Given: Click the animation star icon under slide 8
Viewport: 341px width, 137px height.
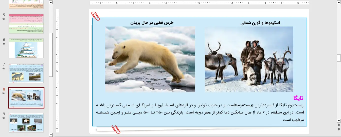Looking at the screenshot, I should [x=4, y=93].
